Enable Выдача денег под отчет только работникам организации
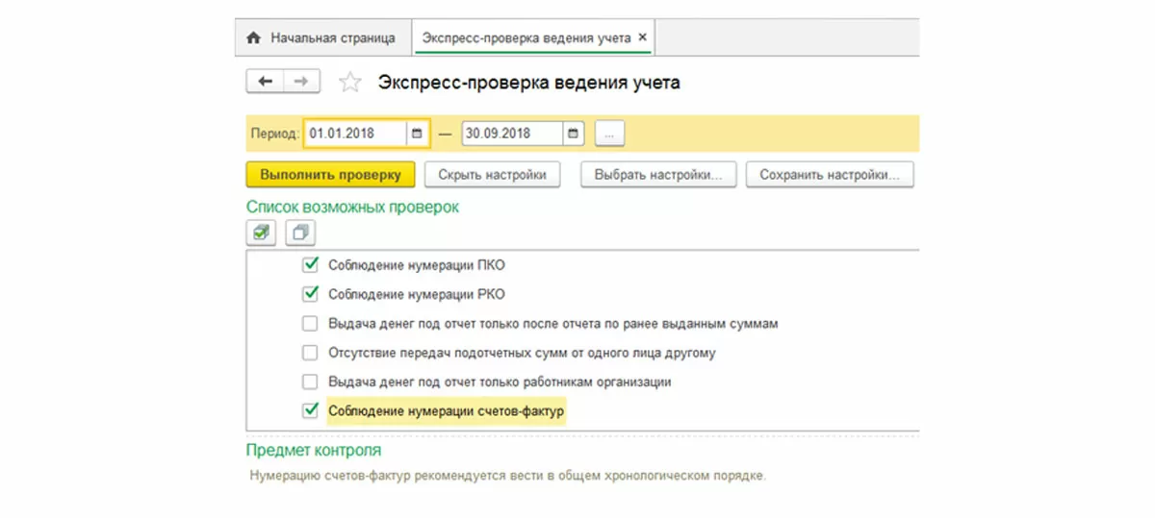This screenshot has height=518, width=1155. pyautogui.click(x=310, y=382)
